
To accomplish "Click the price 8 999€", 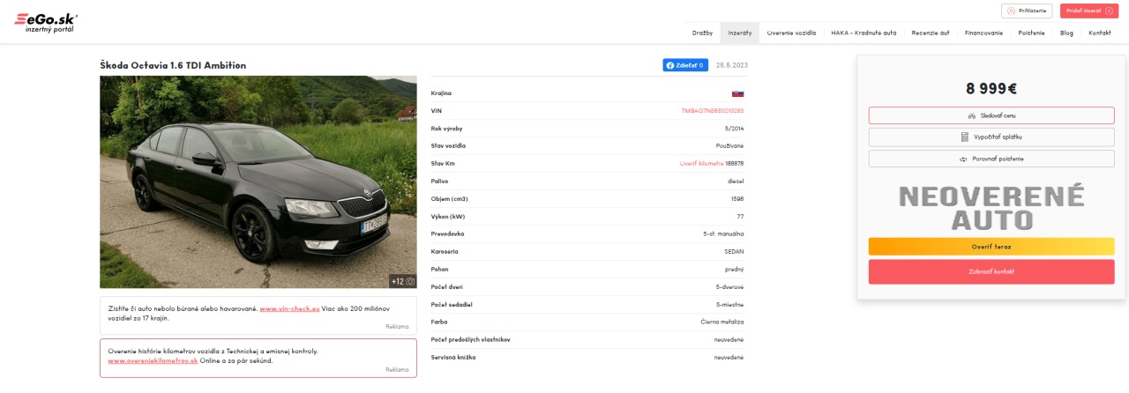I will pyautogui.click(x=991, y=88).
